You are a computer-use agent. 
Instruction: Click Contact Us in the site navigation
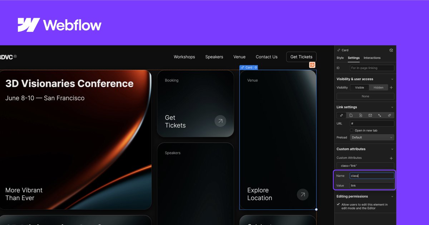[266, 57]
